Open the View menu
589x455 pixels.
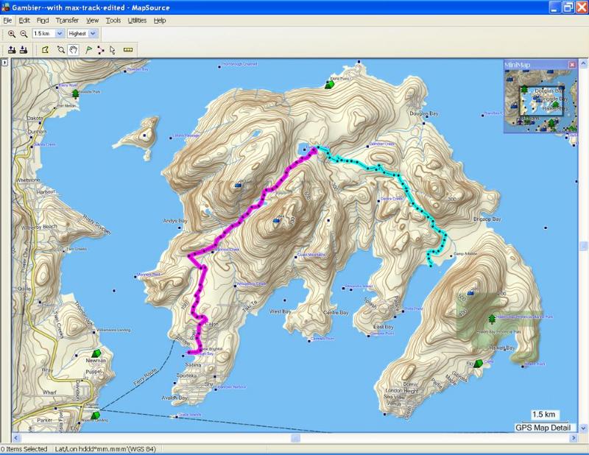93,21
